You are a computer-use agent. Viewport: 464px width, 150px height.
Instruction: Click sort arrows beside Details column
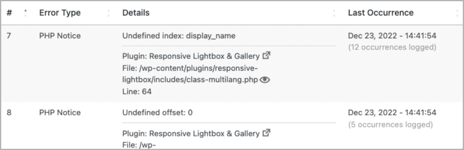(x=334, y=13)
